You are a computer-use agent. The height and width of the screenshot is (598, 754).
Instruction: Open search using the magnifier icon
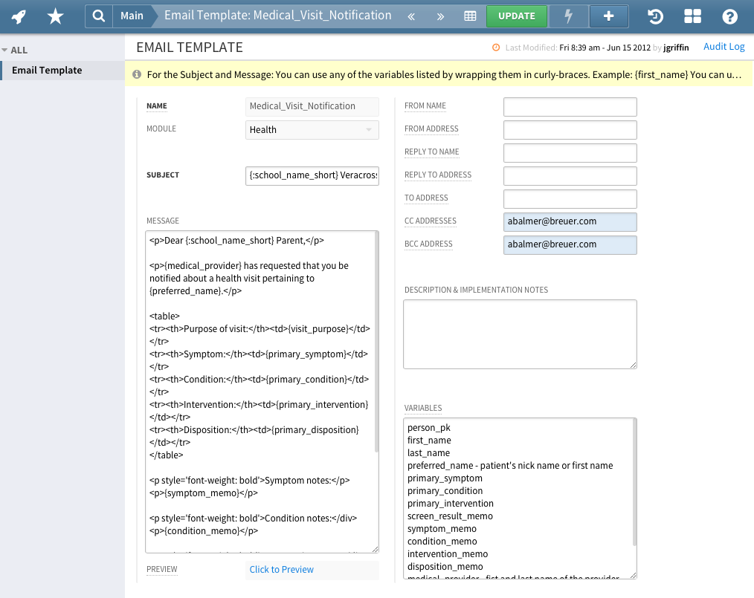click(x=99, y=16)
